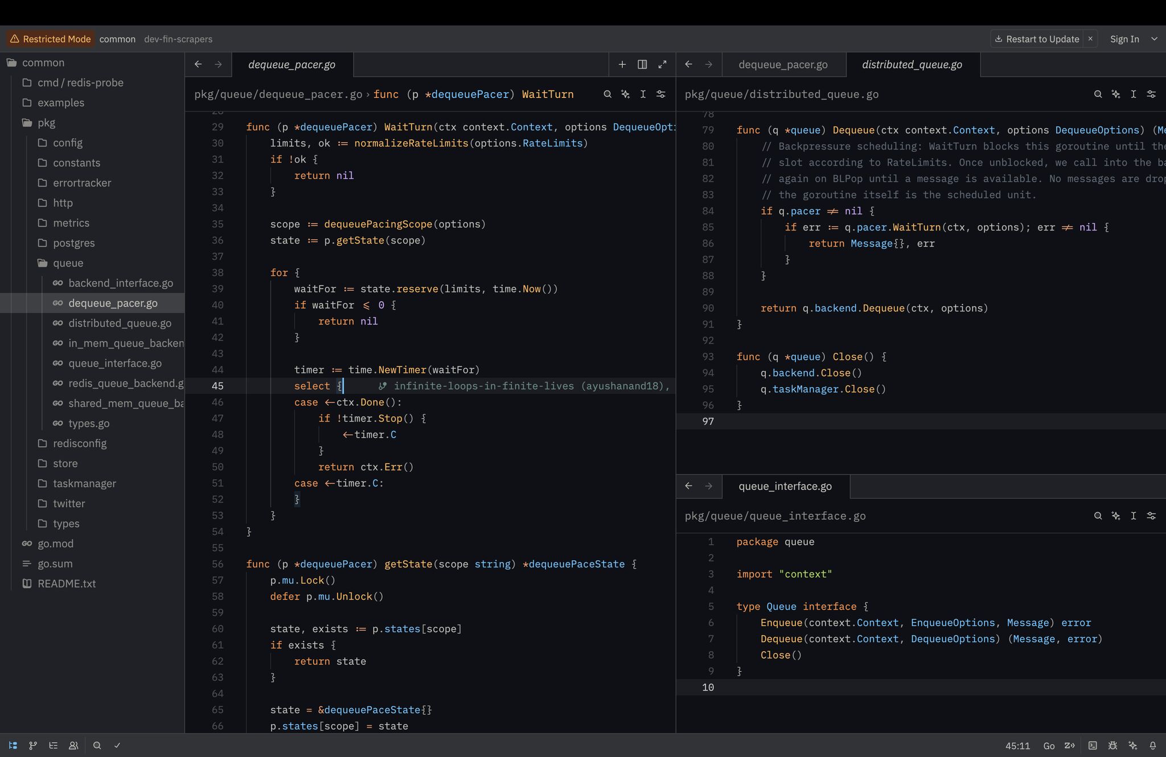Click the Restricted Mode warning button
The image size is (1166, 757).
click(x=51, y=39)
